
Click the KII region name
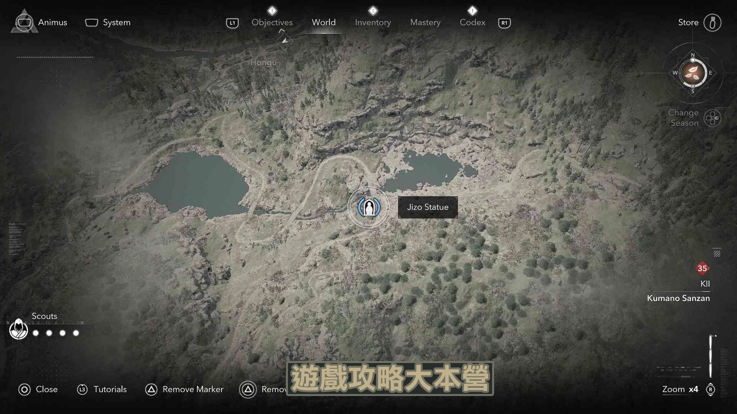(x=705, y=284)
